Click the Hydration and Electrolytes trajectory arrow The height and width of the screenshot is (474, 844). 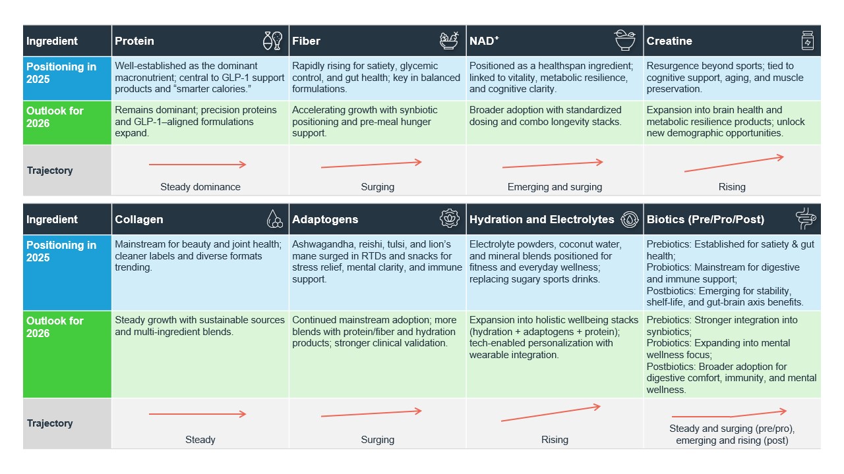pos(551,413)
